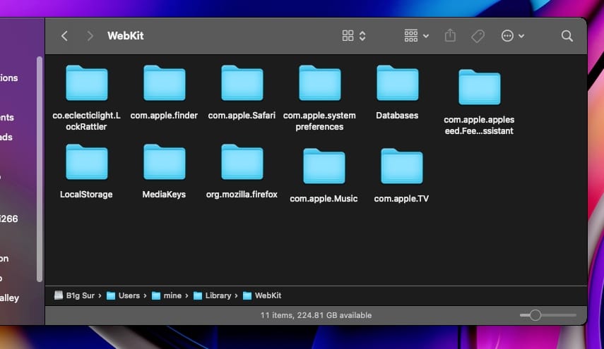Screen dimensions: 604x349
Task: Select the com.apple.Safari folder
Action: [242, 83]
